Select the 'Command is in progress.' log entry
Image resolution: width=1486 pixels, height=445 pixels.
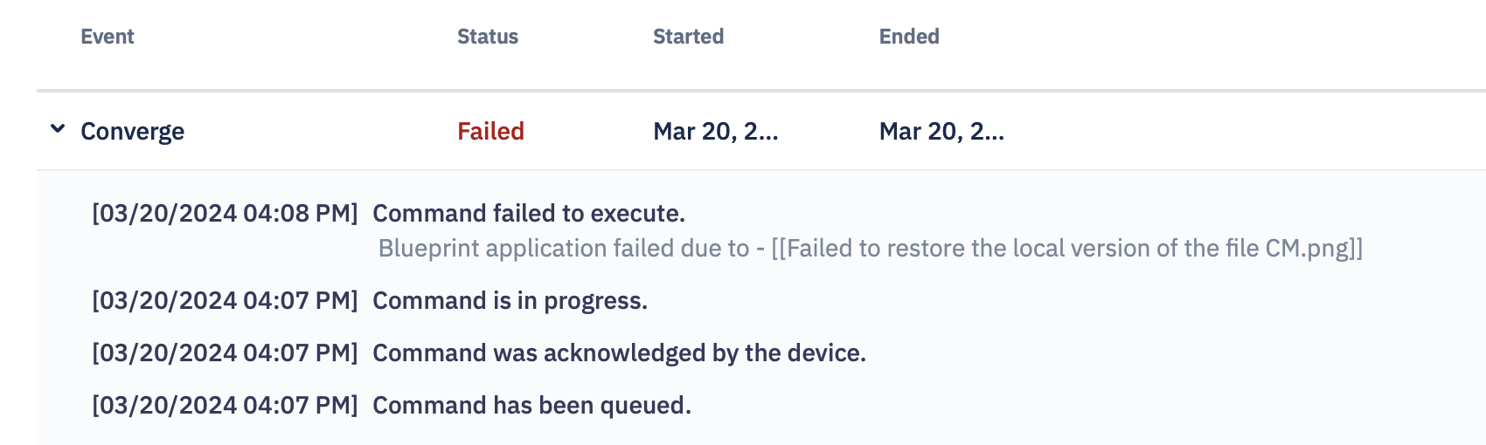point(510,301)
